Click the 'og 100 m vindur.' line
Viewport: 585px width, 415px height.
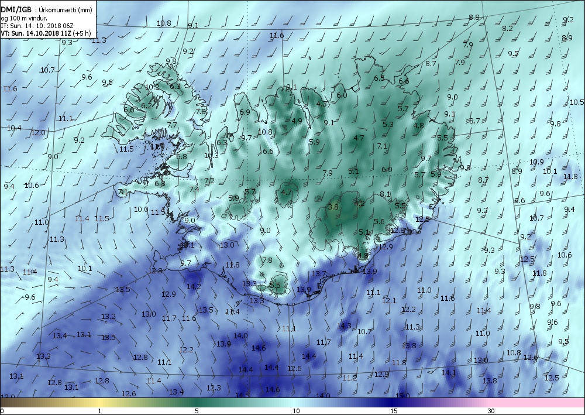[23, 18]
